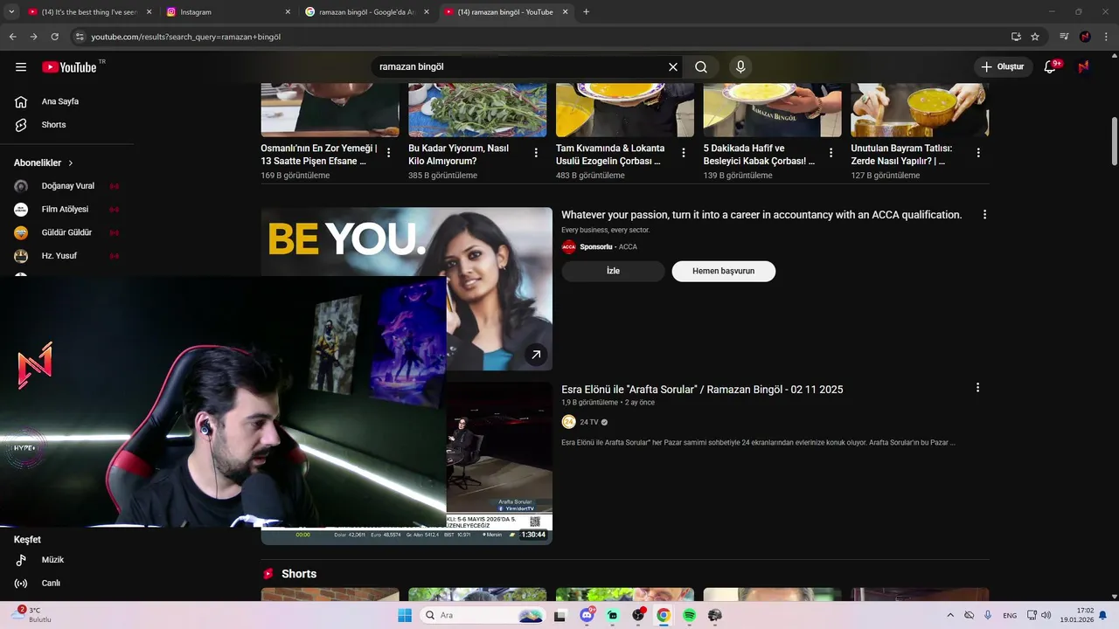The height and width of the screenshot is (629, 1119).
Task: Open the YouTube account avatar menu
Action: [1084, 67]
